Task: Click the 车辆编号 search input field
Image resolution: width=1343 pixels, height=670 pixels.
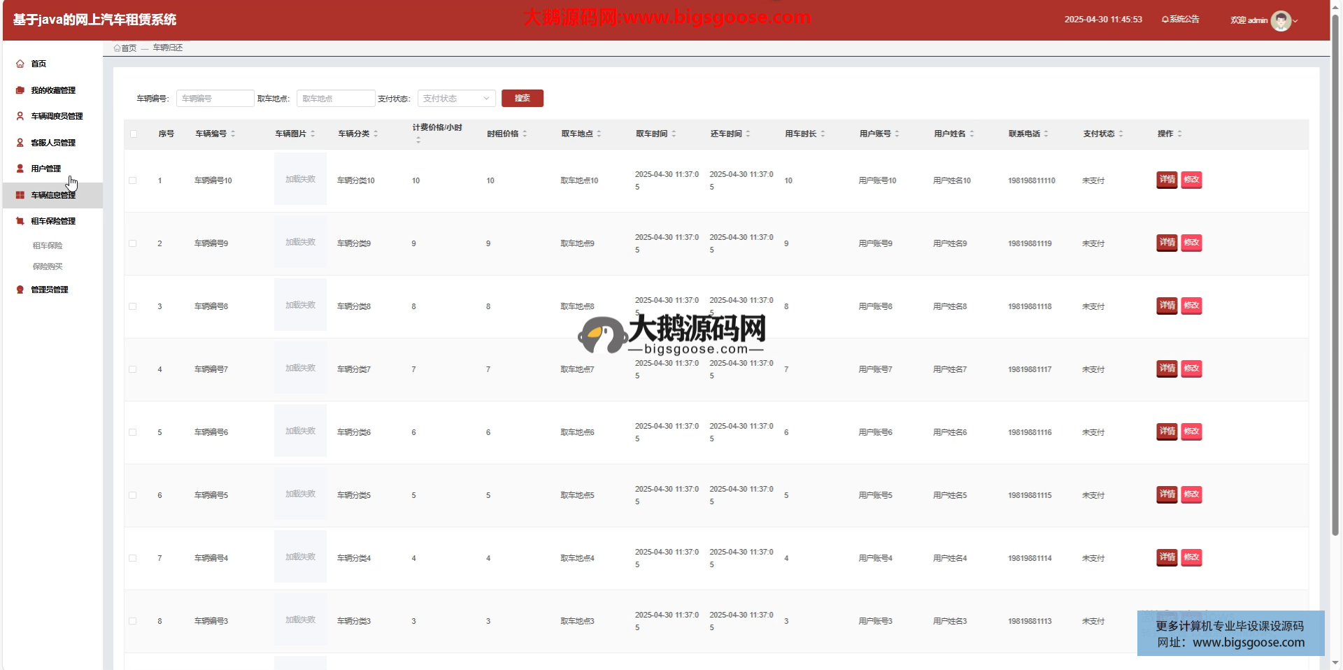Action: (x=215, y=99)
